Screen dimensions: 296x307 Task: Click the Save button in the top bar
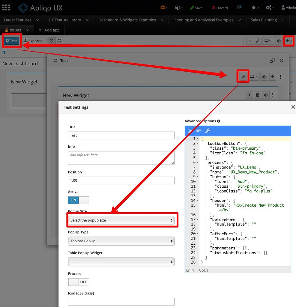196,7
